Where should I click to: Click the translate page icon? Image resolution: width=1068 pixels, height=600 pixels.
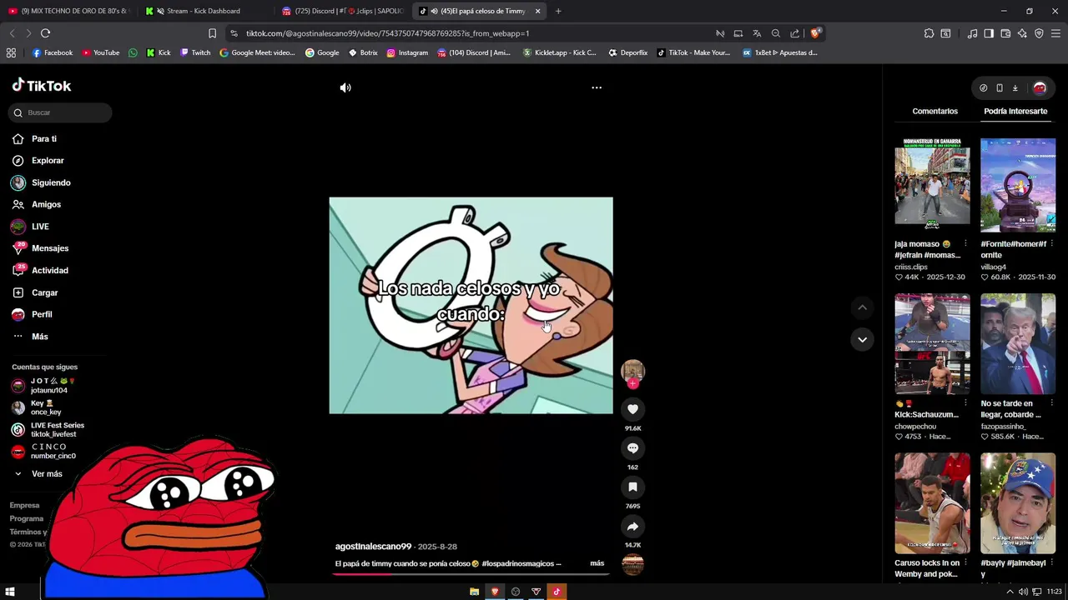(x=757, y=33)
